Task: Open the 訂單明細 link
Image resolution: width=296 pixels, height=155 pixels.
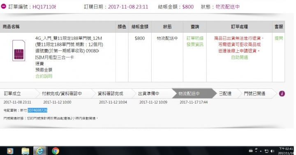Action: (195, 38)
